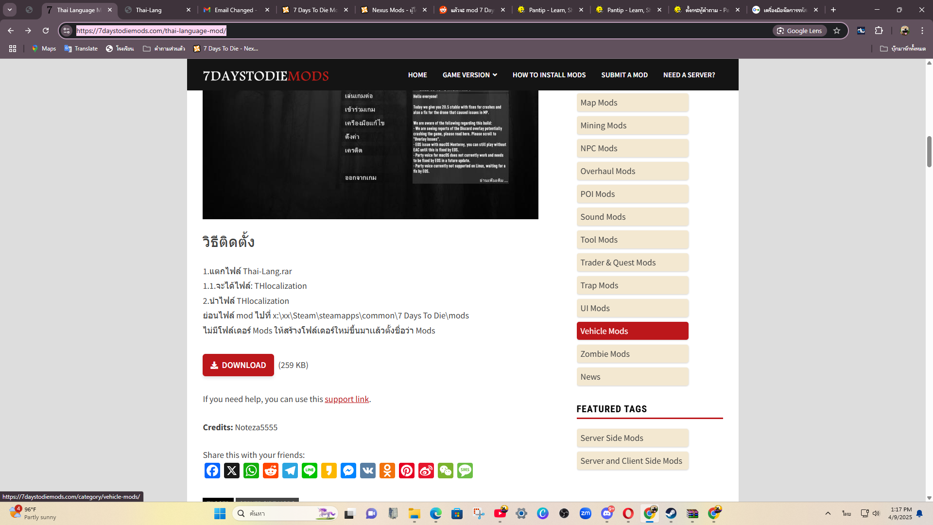Open the Thai bookmarks folder

[164, 49]
